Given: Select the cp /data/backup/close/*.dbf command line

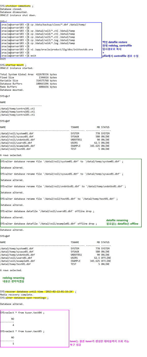Looking at the screenshot, I should [x=43, y=24].
